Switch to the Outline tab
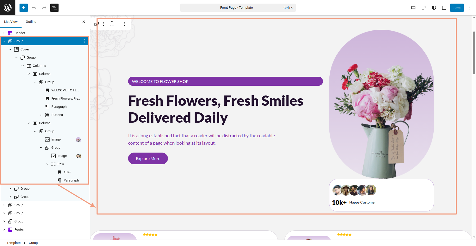Image resolution: width=476 pixels, height=246 pixels. [x=31, y=22]
